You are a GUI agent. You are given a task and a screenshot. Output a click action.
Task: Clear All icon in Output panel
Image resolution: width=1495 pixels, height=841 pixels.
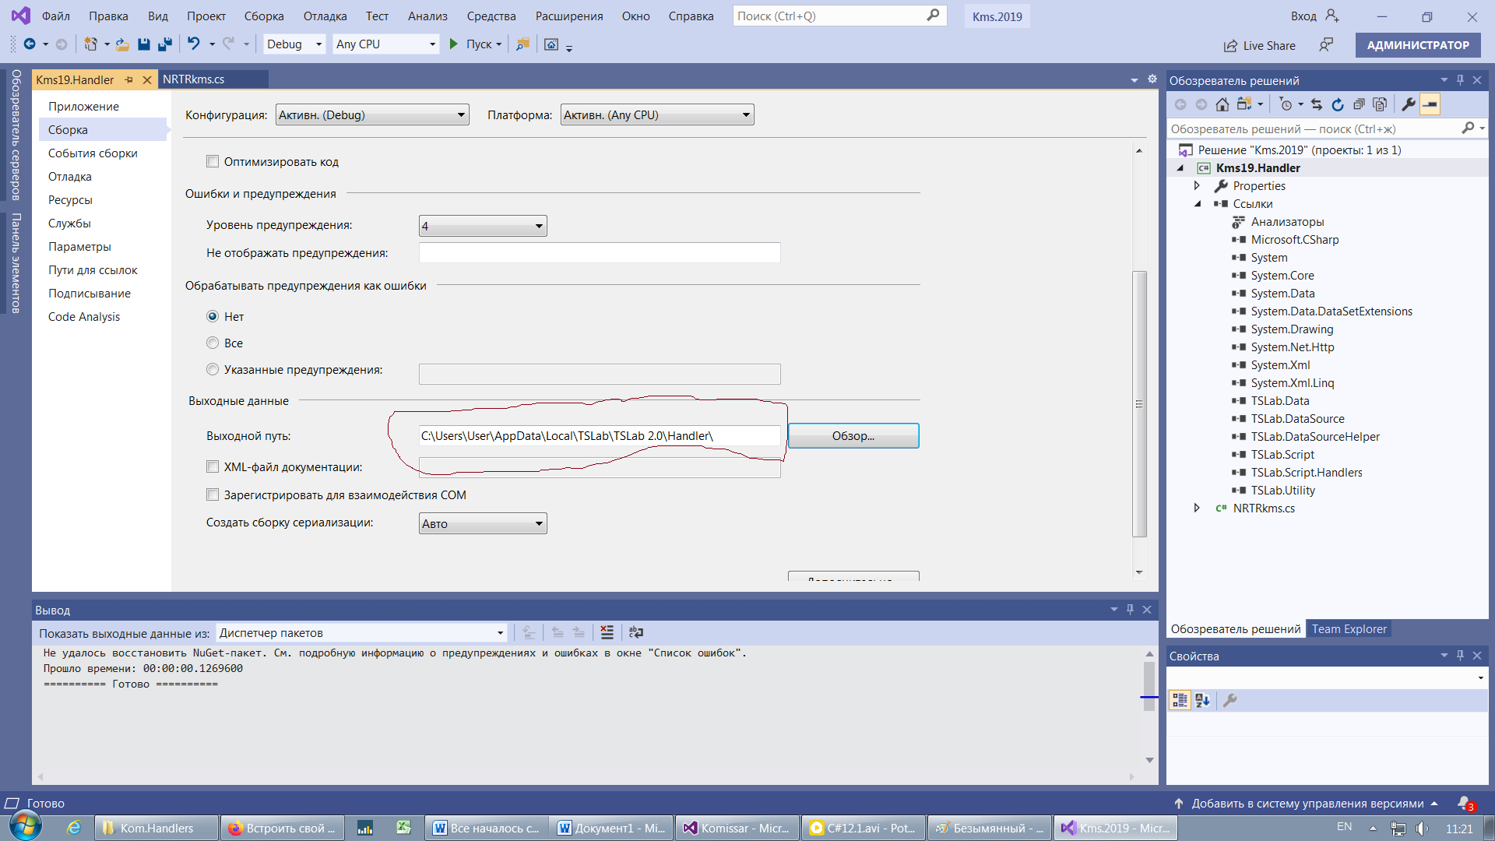607,632
